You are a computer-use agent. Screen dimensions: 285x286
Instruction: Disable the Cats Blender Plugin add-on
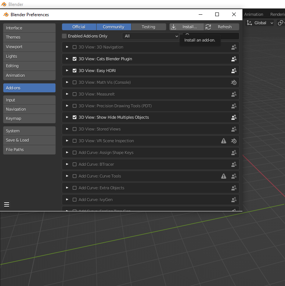point(75,59)
